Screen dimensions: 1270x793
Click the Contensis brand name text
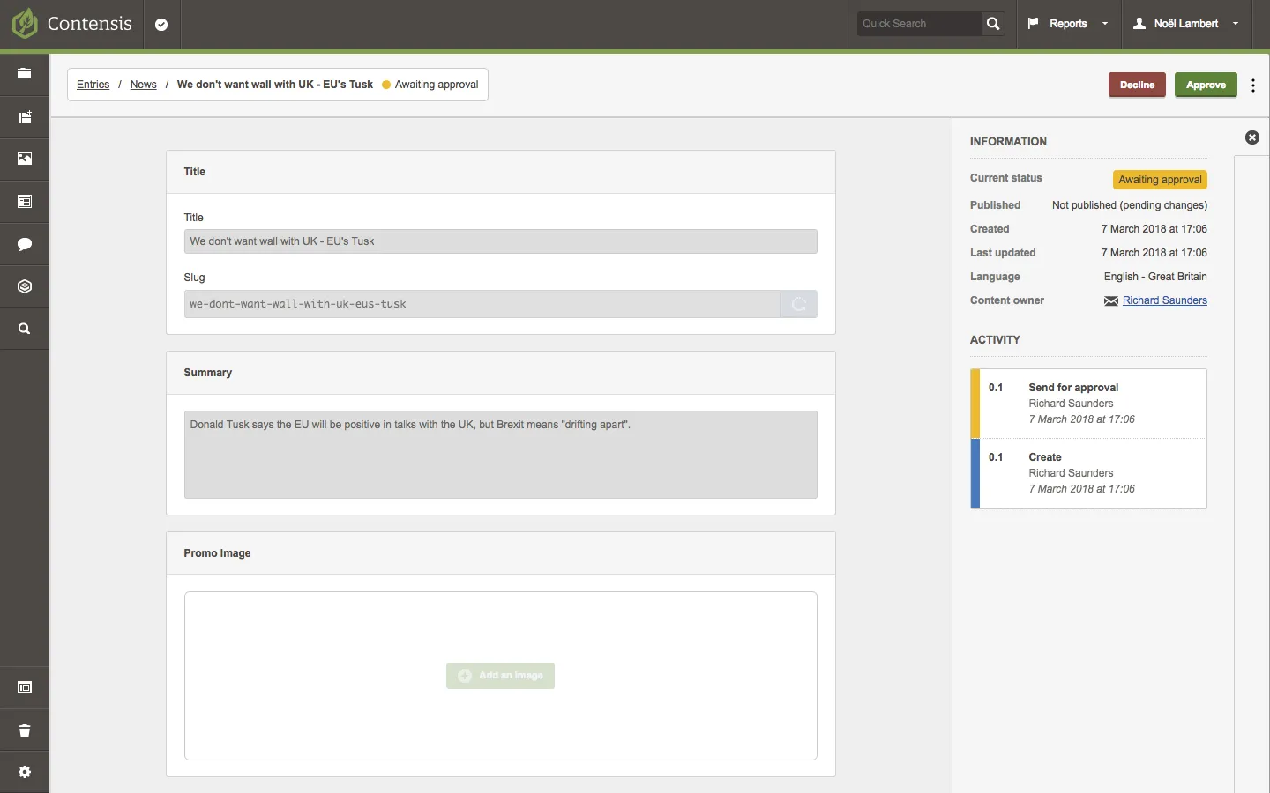point(90,24)
